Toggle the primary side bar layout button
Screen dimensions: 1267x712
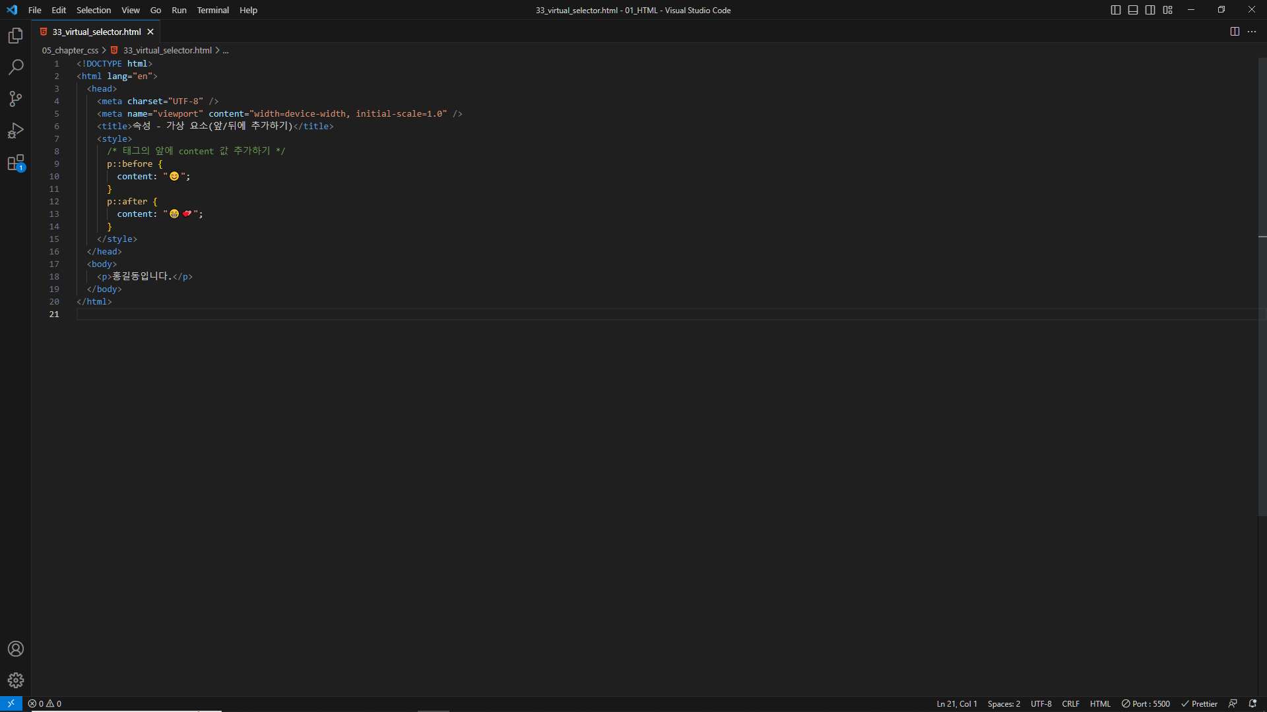point(1116,10)
